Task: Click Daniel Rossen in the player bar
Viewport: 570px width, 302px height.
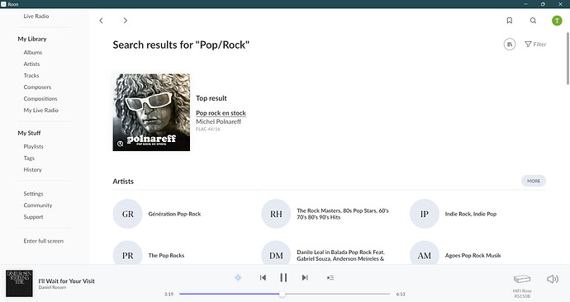Action: click(52, 287)
